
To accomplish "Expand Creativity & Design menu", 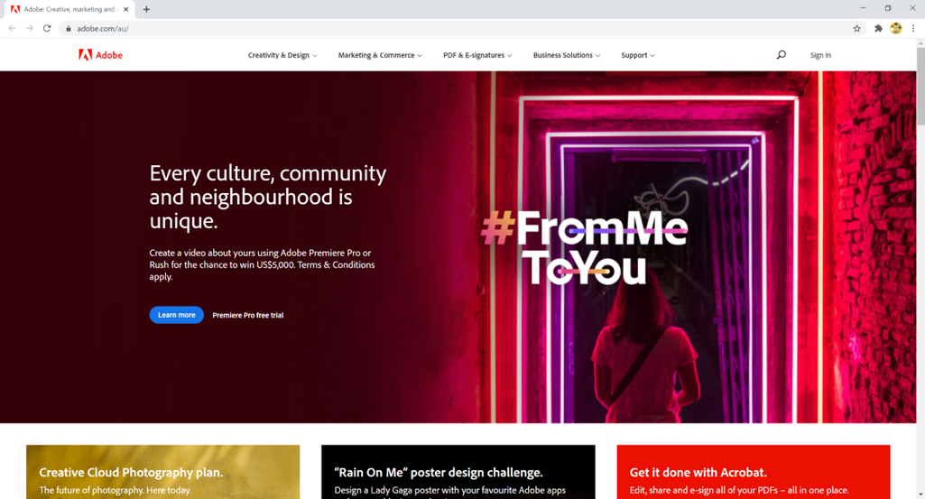I will coord(282,55).
